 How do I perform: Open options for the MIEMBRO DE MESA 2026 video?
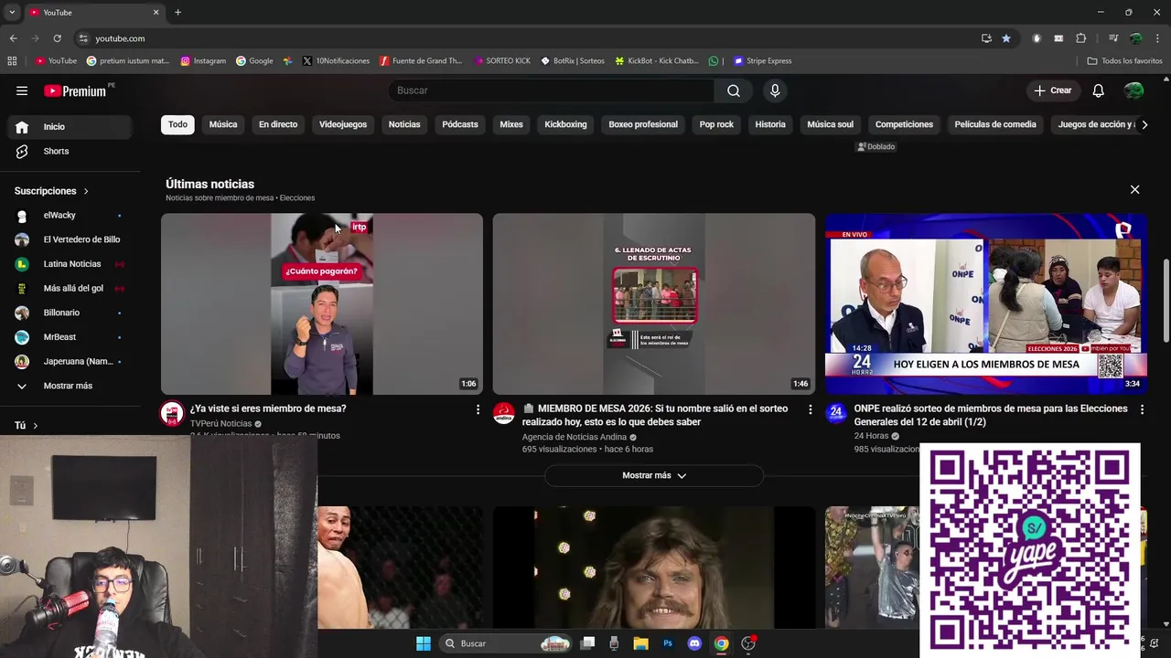(810, 409)
